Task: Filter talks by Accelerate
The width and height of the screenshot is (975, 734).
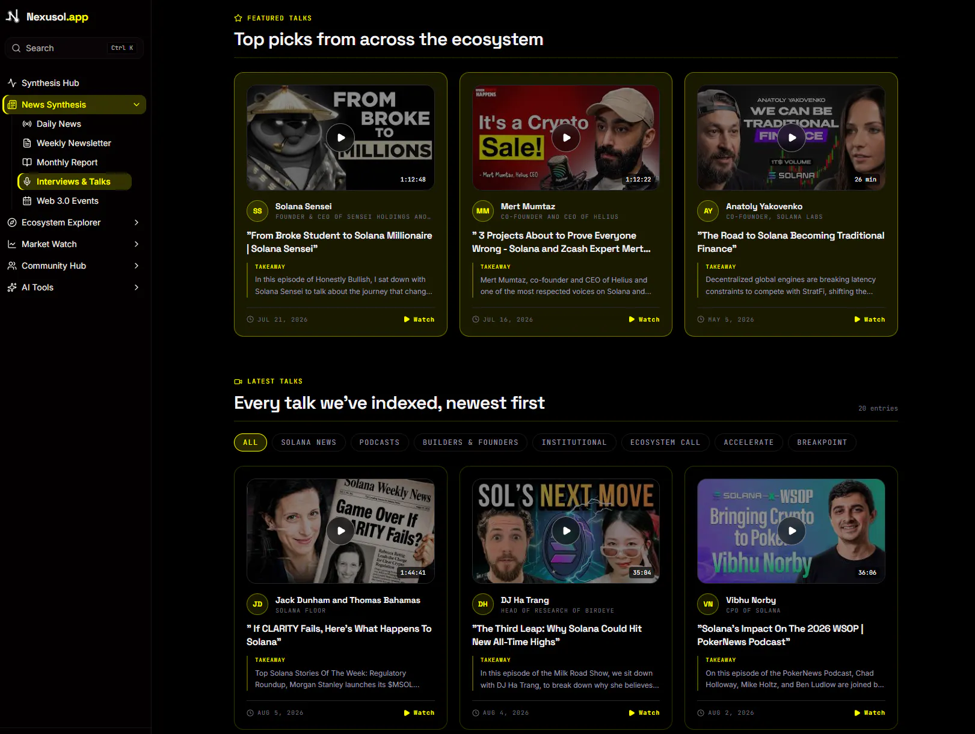Action: pos(749,442)
